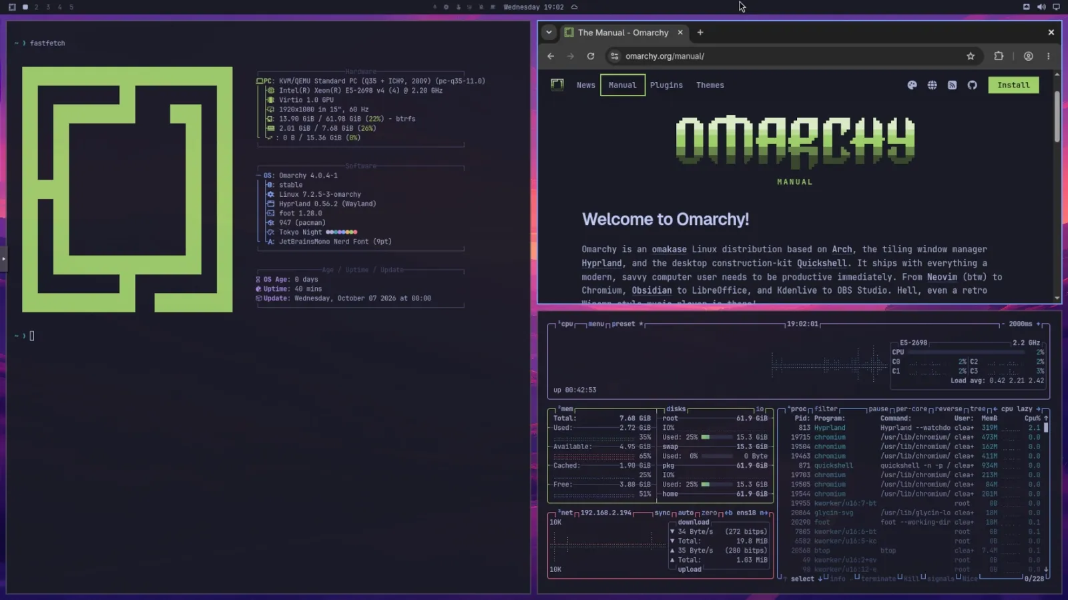1068x600 pixels.
Task: Open the tab search dropdown in Chromium
Action: click(x=549, y=32)
